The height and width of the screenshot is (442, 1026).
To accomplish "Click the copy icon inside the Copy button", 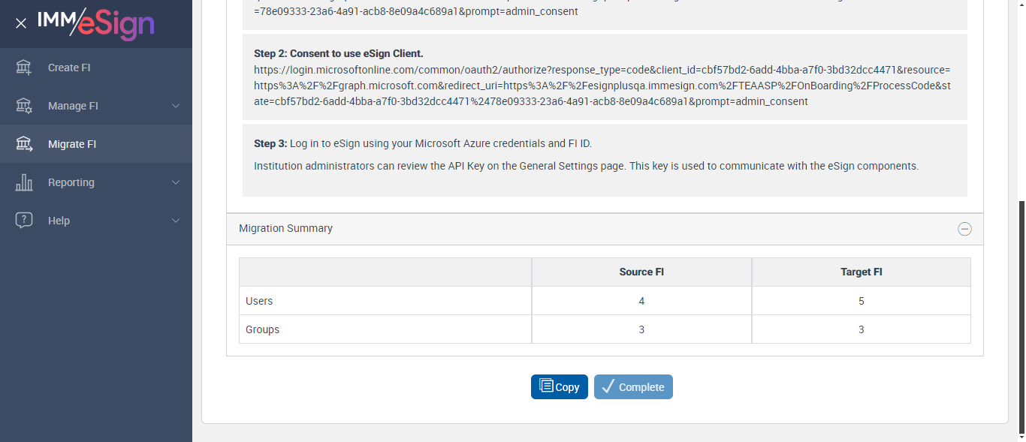I will click(x=546, y=386).
